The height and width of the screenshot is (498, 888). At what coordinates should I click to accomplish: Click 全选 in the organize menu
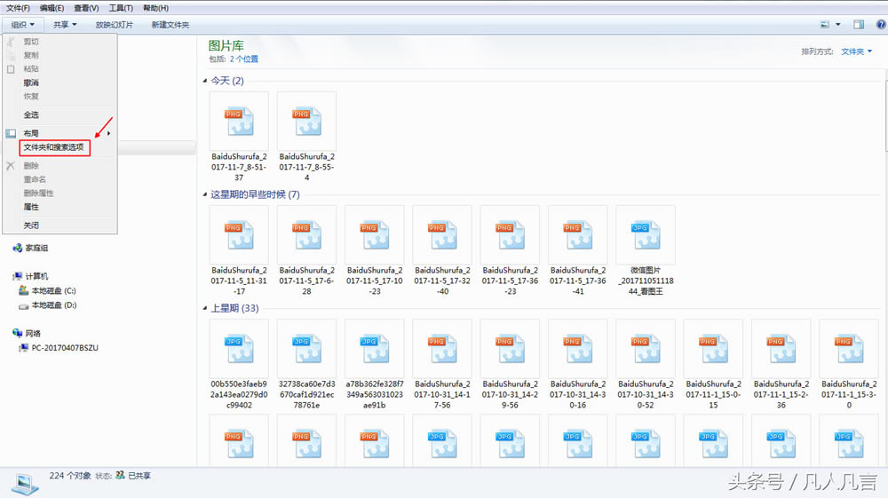point(31,115)
